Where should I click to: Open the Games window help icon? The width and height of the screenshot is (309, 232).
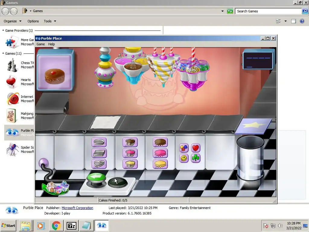tap(302, 21)
